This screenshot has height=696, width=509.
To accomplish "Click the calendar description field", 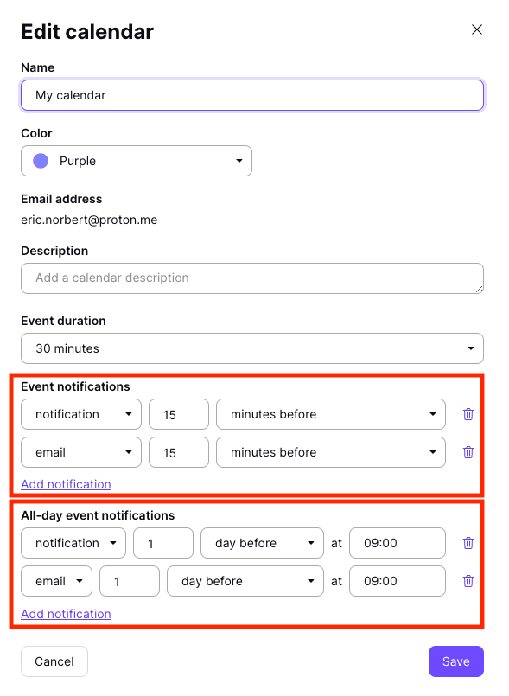I will pyautogui.click(x=251, y=278).
